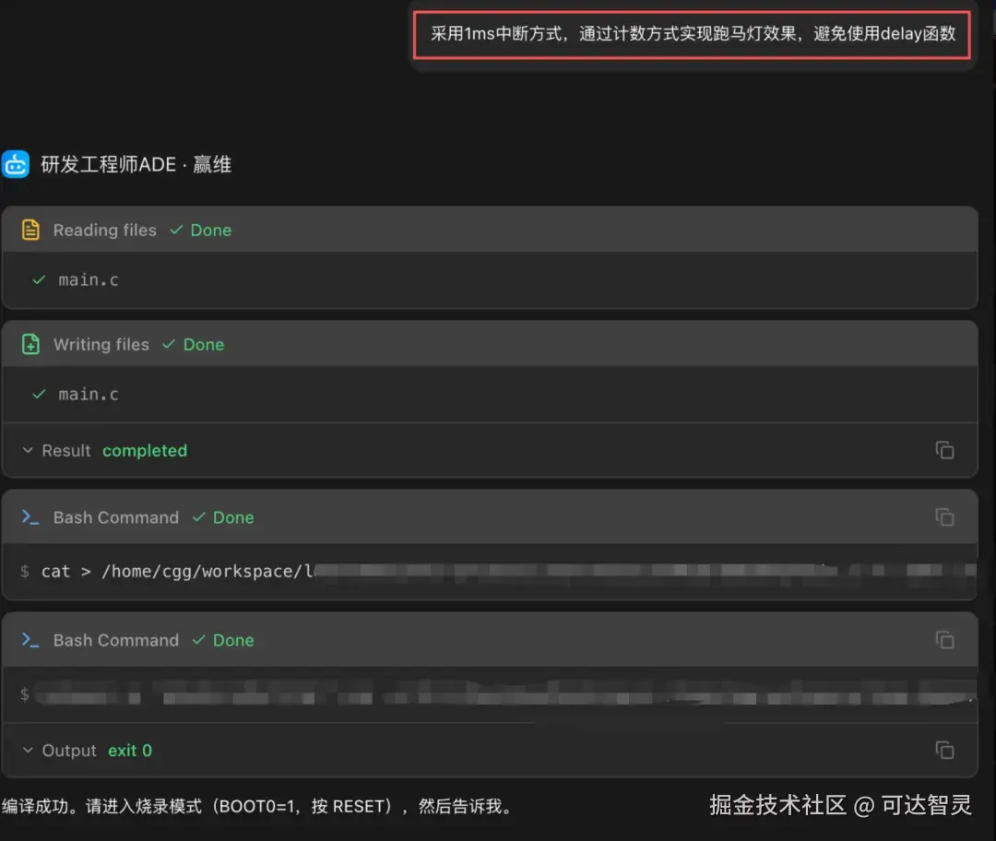Click the copy icon on the Result completed row
996x841 pixels.
click(944, 450)
